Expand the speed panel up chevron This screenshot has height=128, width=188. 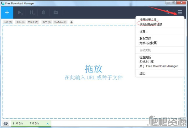point(48,124)
